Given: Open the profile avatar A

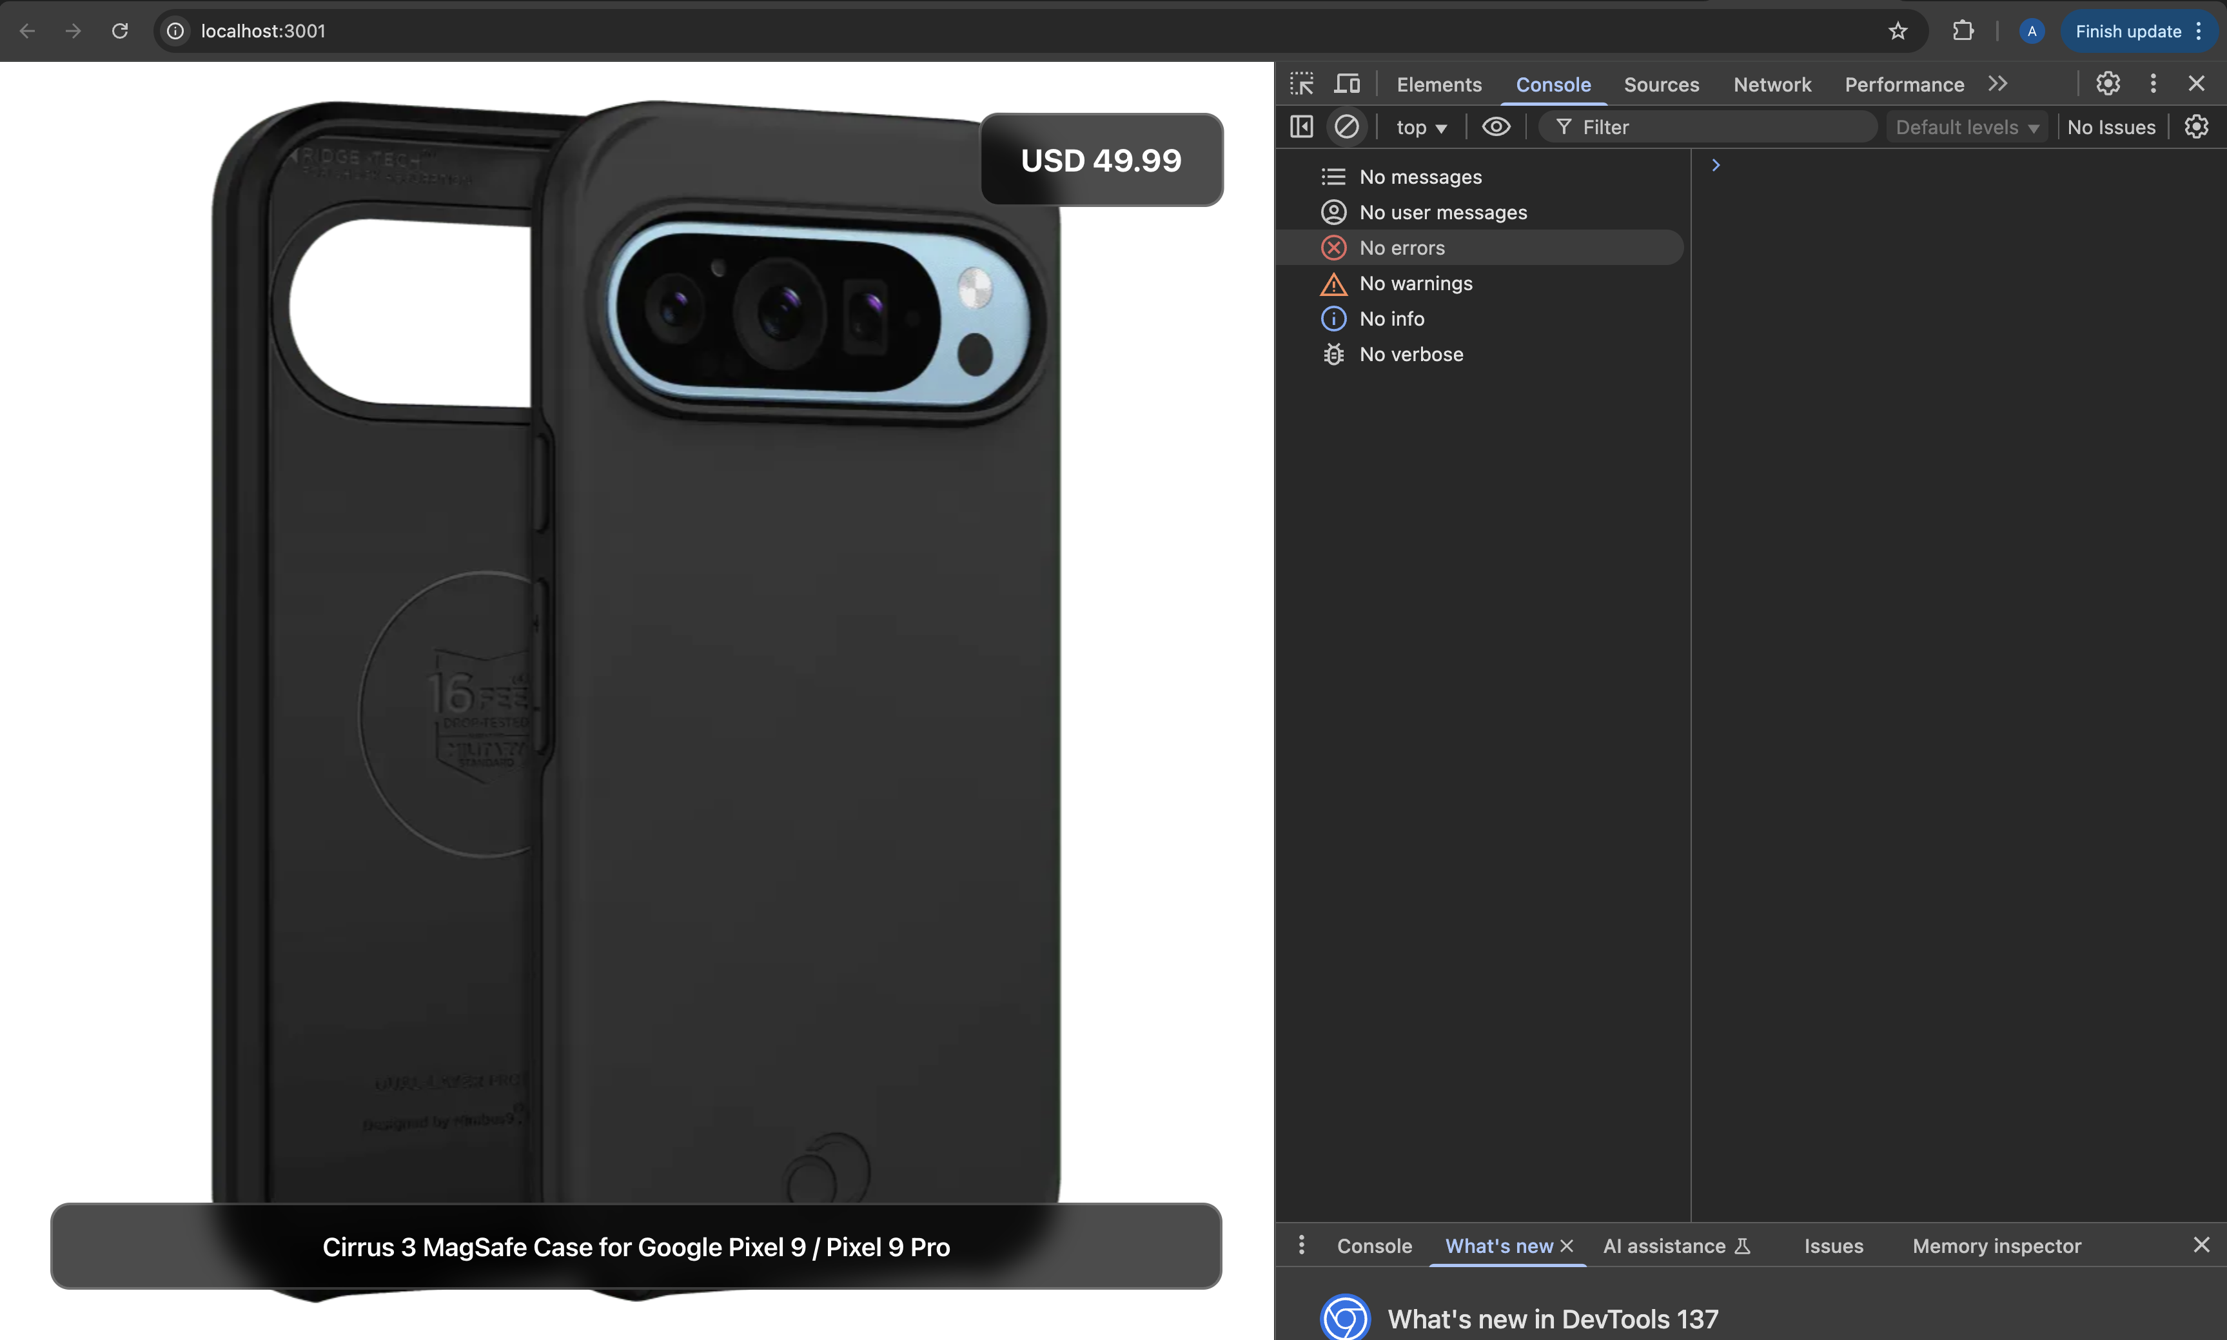Looking at the screenshot, I should pos(2031,31).
